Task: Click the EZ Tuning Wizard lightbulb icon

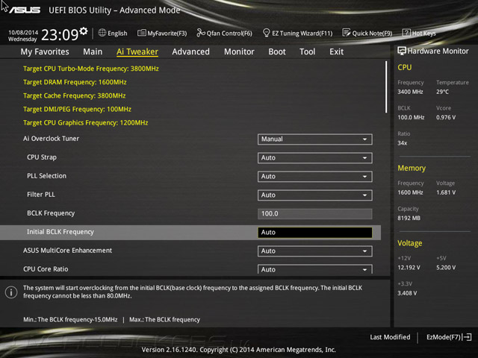Action: (266, 33)
